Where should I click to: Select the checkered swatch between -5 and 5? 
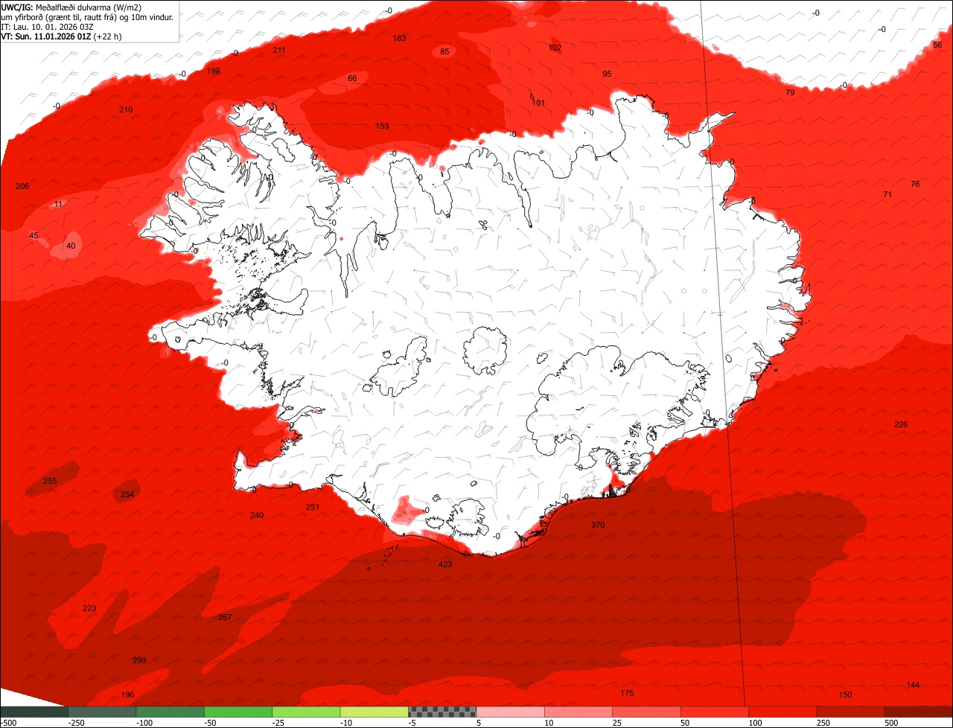pyautogui.click(x=442, y=712)
